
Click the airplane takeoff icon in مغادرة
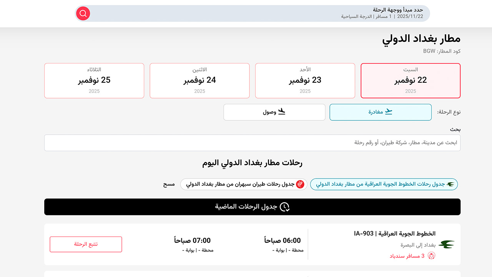pyautogui.click(x=389, y=112)
